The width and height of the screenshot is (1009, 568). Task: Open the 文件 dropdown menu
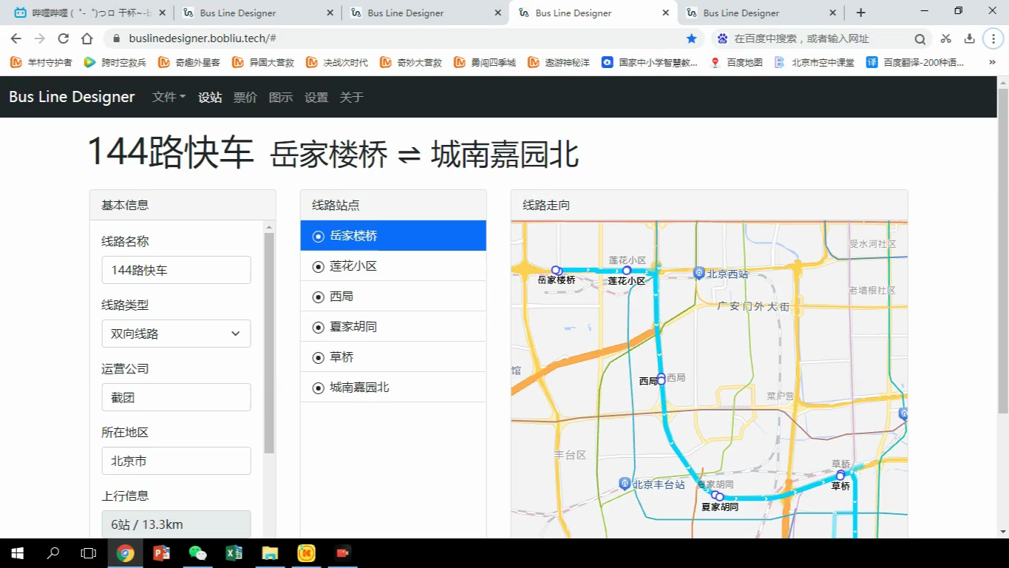[x=169, y=97]
